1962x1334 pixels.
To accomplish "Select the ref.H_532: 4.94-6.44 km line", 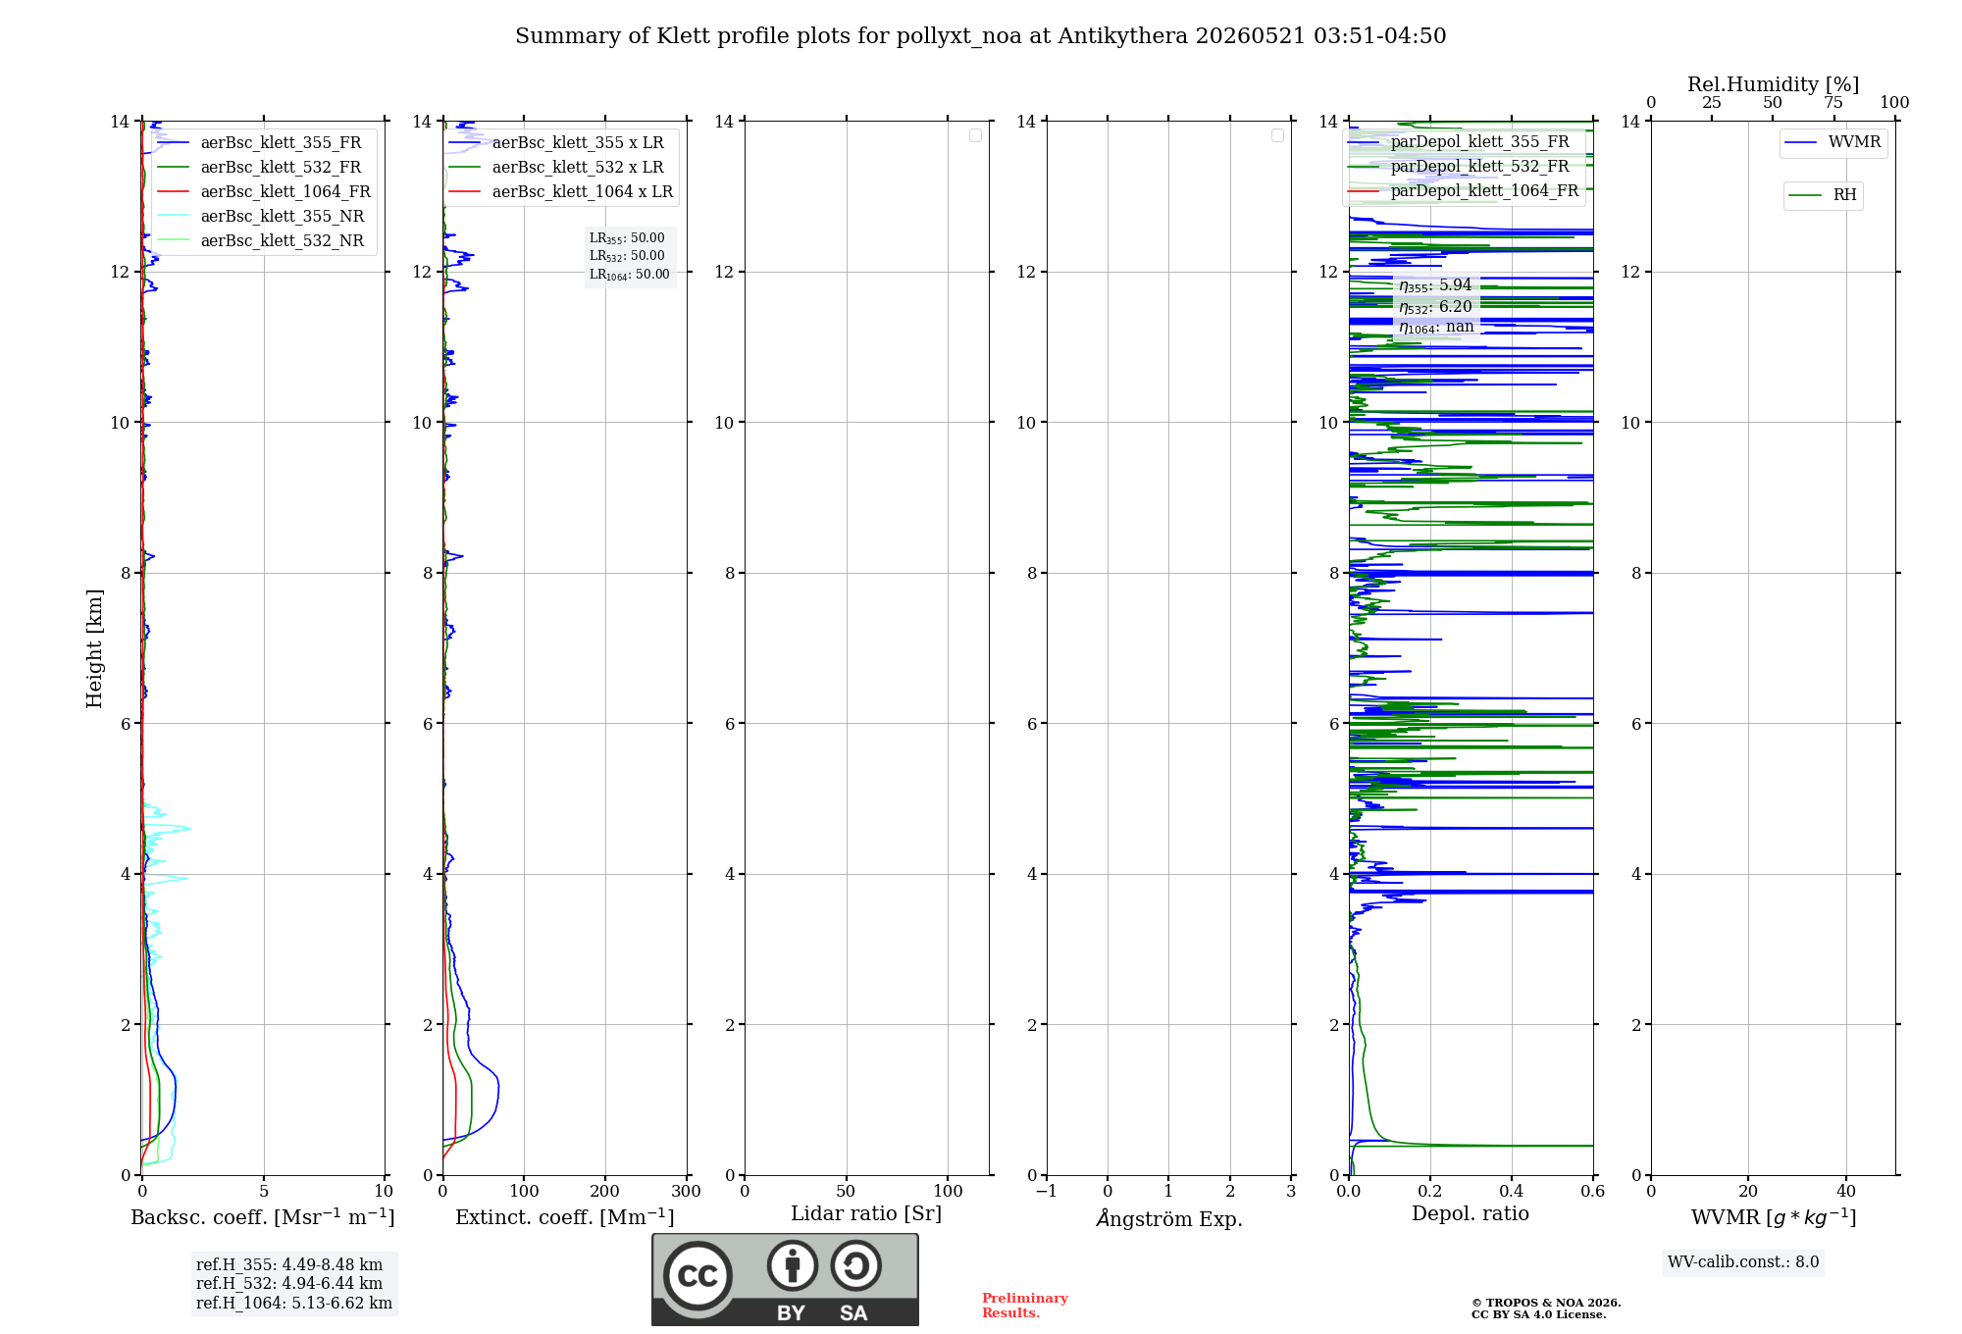I will [289, 1284].
